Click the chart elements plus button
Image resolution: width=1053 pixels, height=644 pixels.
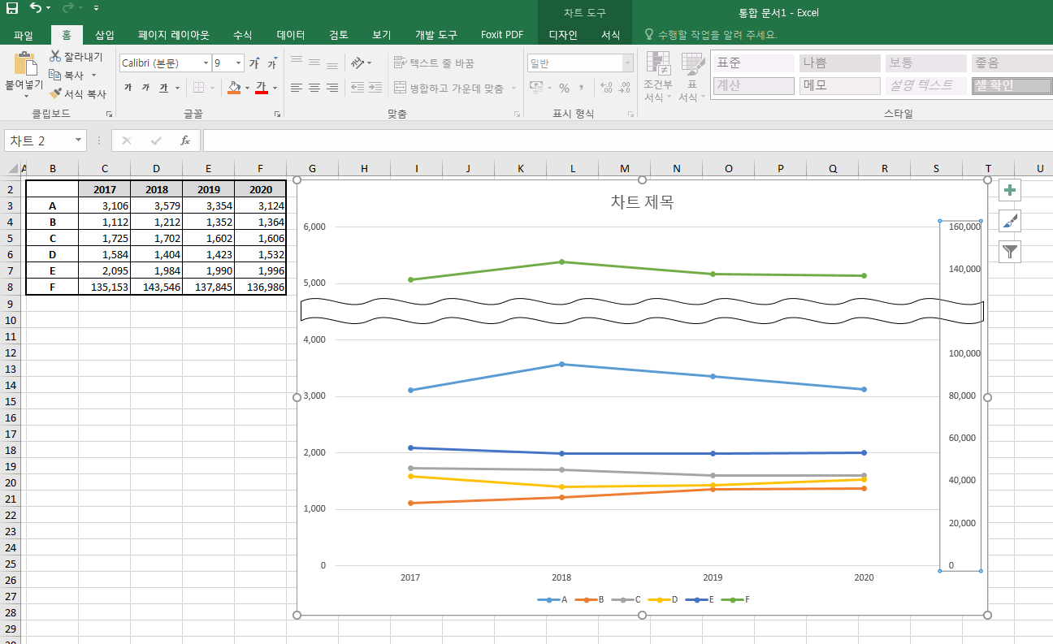pyautogui.click(x=1010, y=190)
